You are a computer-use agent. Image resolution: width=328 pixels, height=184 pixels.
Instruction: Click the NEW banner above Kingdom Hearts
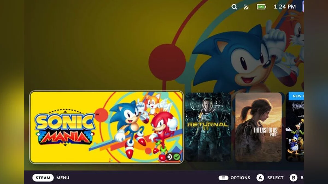296,96
